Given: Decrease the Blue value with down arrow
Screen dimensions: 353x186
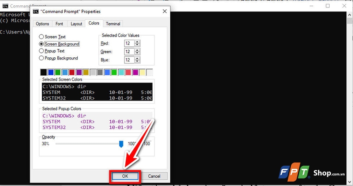Looking at the screenshot, I should click(137, 61).
